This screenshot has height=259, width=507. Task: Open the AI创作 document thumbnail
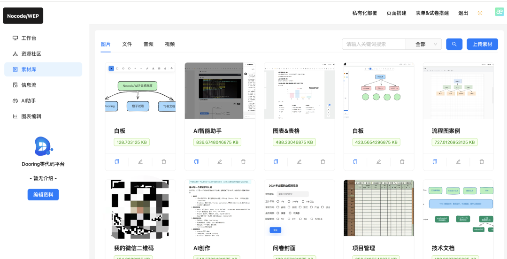220,208
